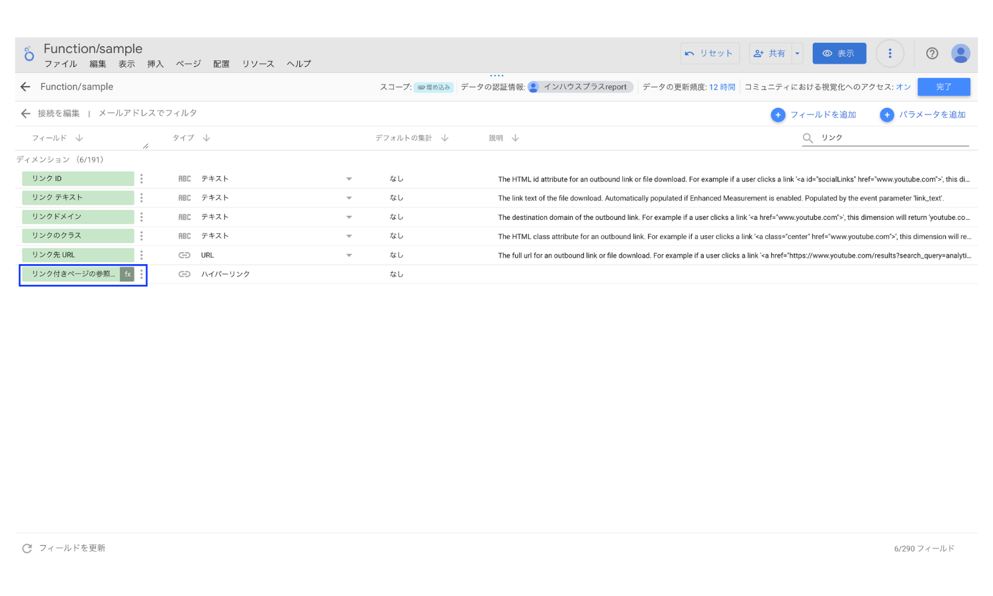Click the blue 表示 button

point(839,54)
